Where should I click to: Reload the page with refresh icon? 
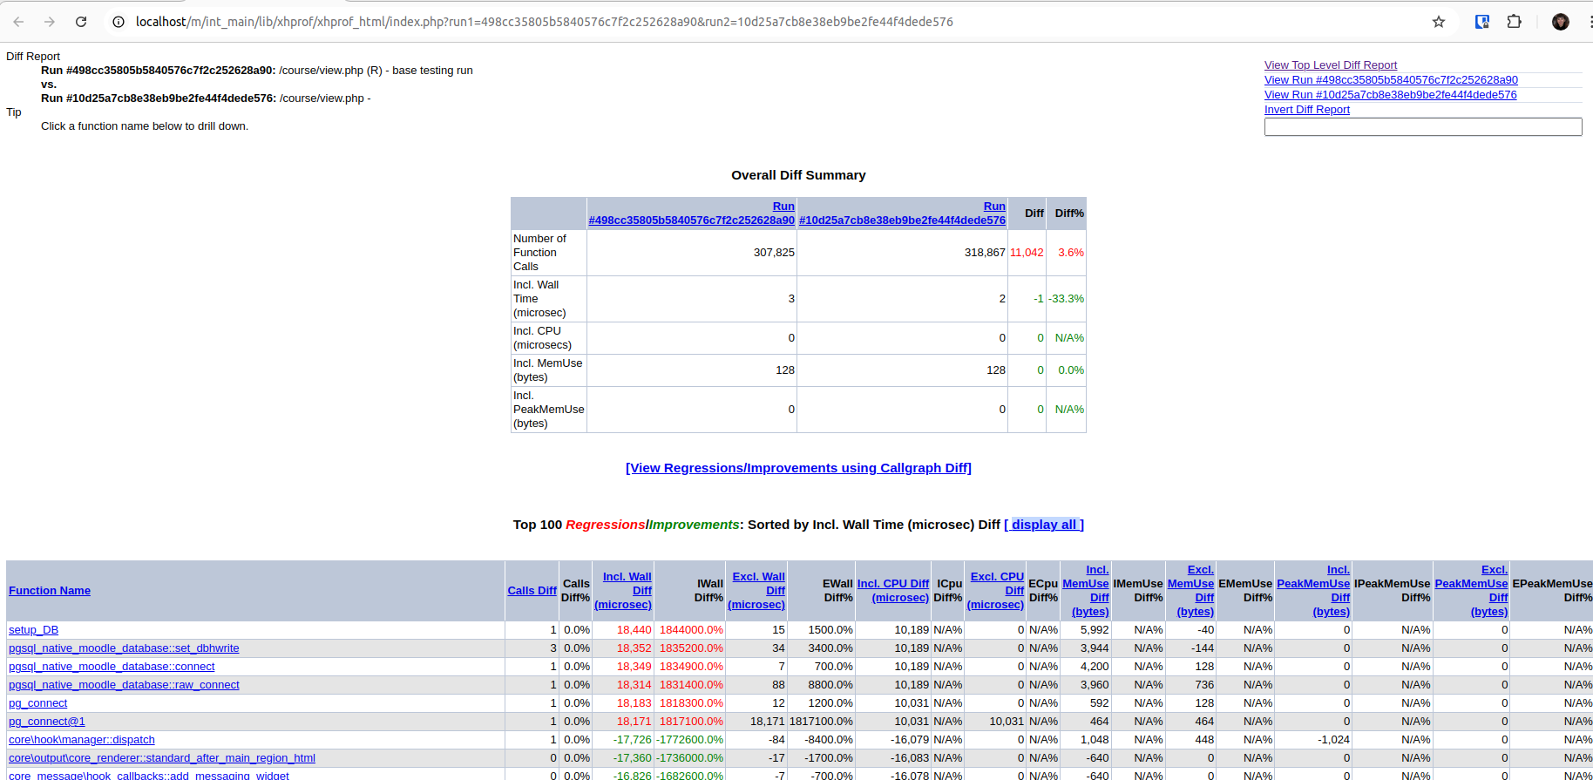click(x=81, y=22)
